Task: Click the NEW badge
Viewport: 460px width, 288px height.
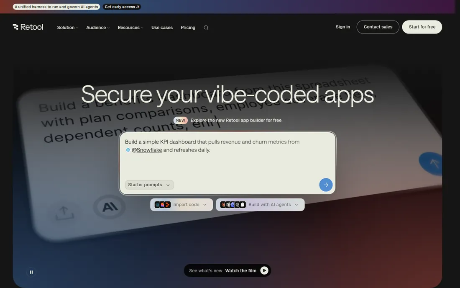Action: (x=180, y=121)
